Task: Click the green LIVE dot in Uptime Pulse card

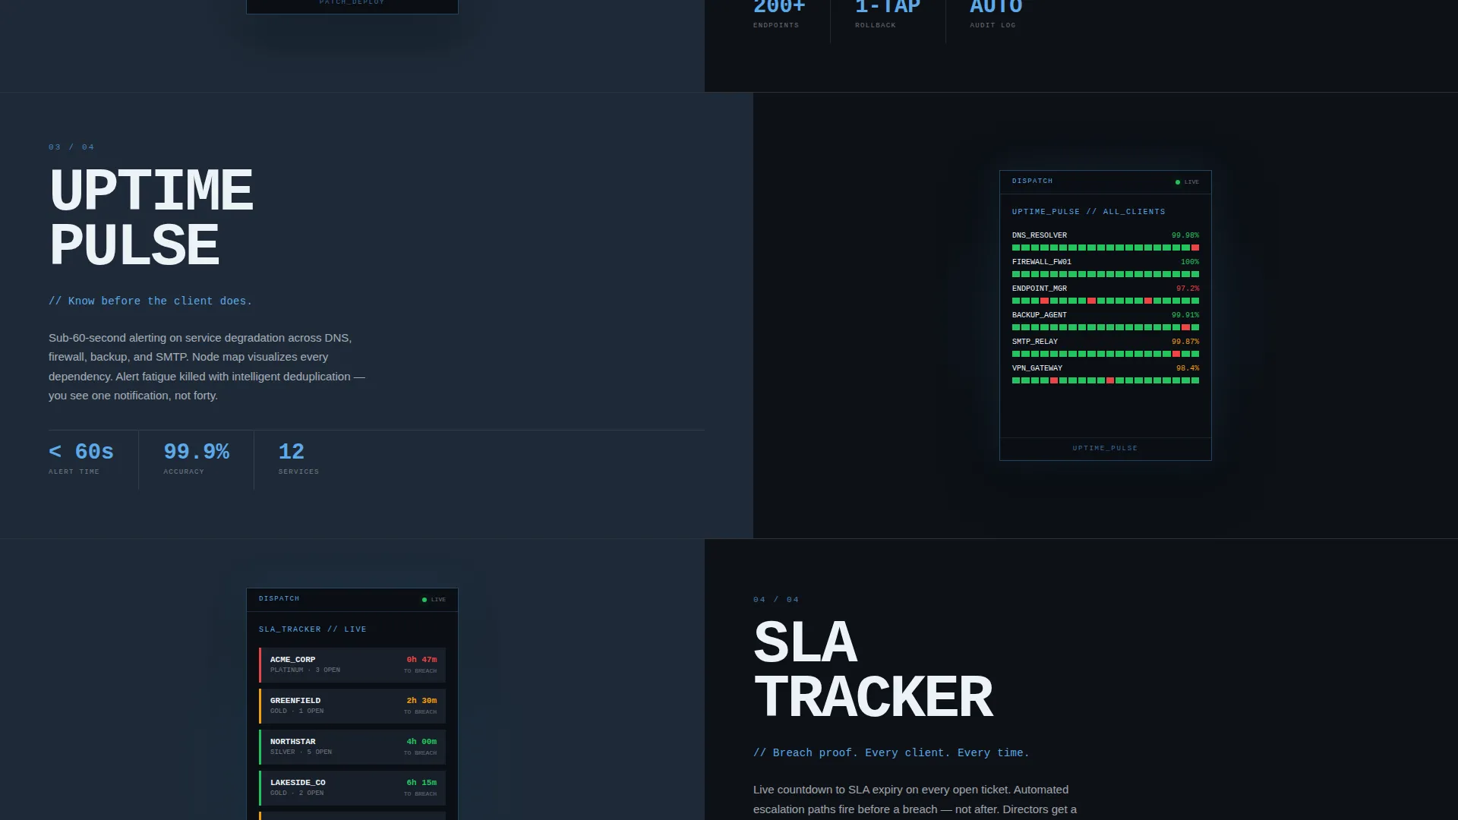Action: click(x=1178, y=182)
